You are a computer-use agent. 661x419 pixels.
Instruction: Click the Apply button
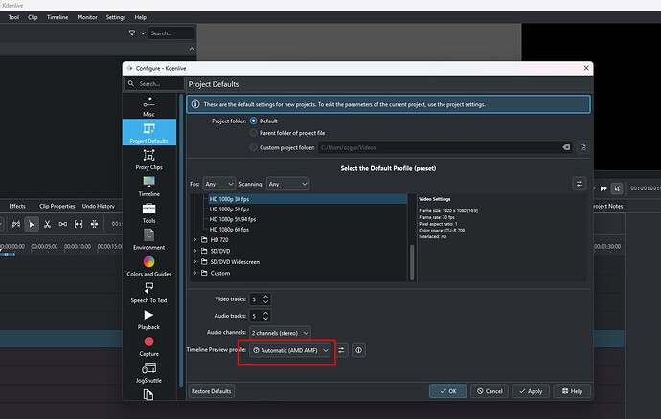[531, 391]
